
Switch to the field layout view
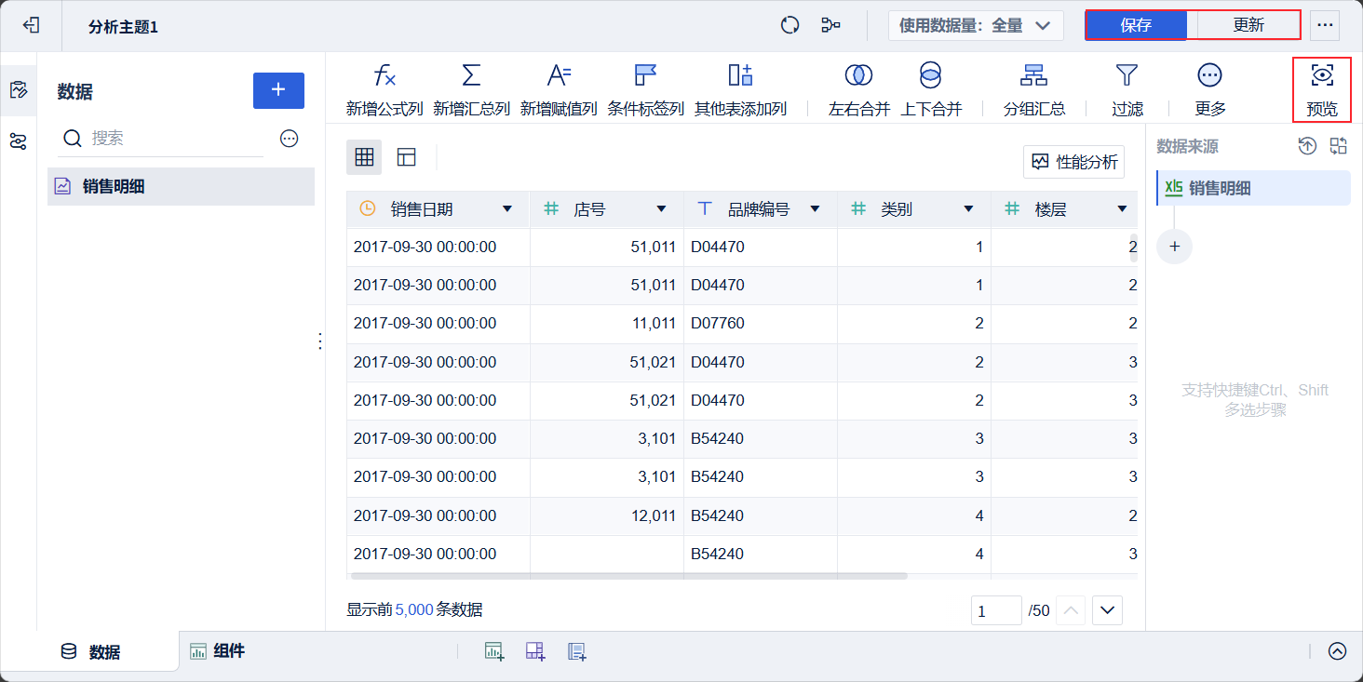[406, 157]
